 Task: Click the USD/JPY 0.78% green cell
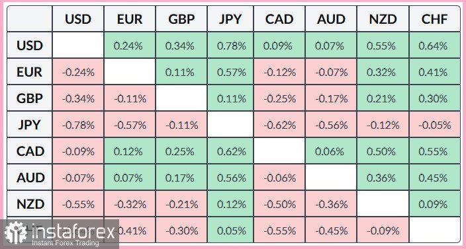(230, 46)
